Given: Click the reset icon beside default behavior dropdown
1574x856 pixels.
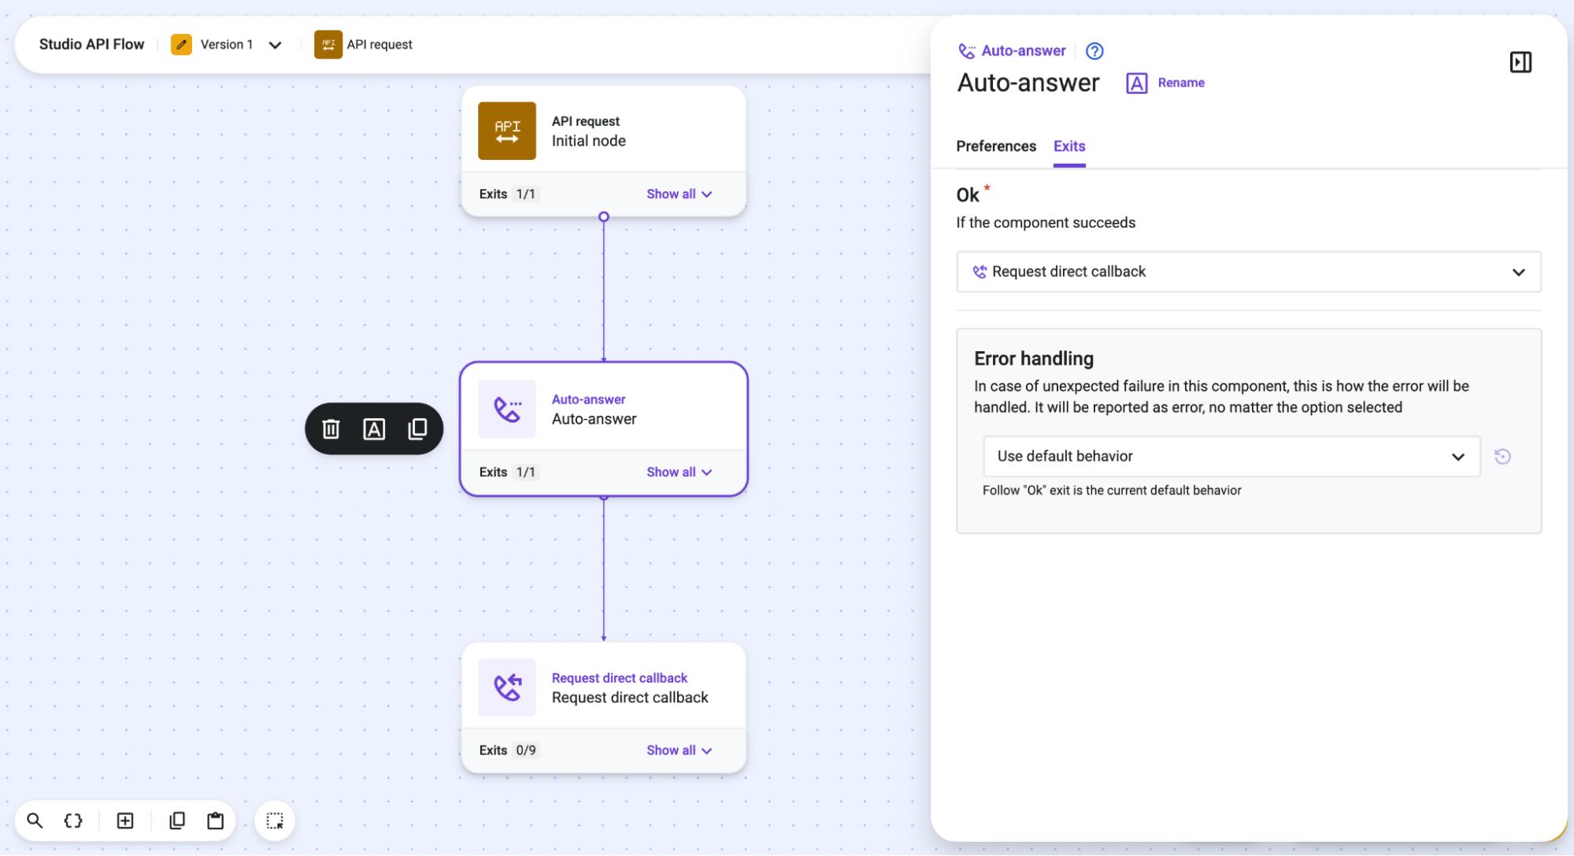Looking at the screenshot, I should [1502, 456].
